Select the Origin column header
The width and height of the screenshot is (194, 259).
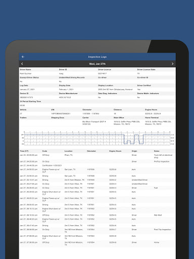click(134, 151)
